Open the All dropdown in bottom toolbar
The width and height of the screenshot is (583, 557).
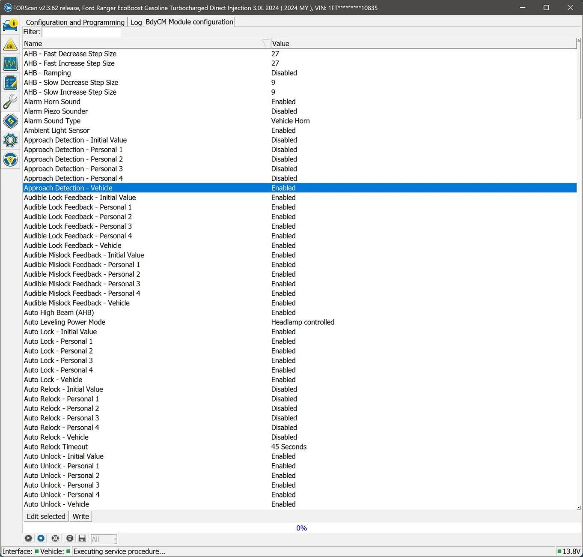[104, 539]
